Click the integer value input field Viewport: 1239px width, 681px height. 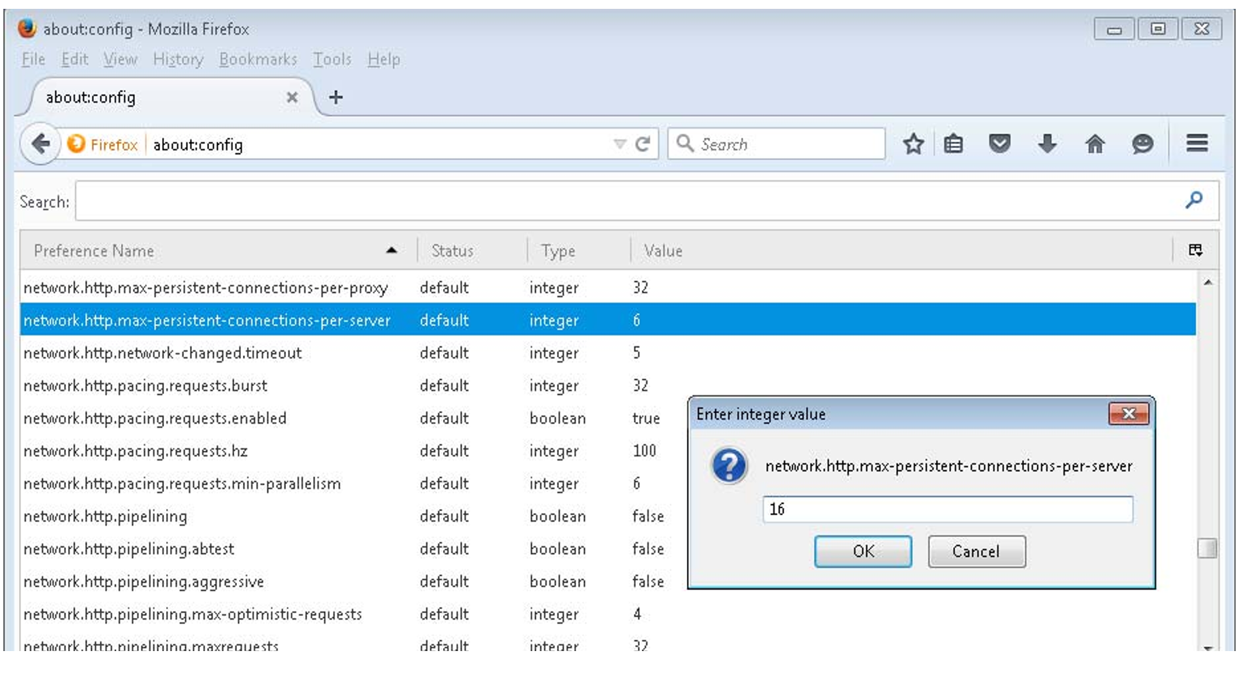click(947, 510)
